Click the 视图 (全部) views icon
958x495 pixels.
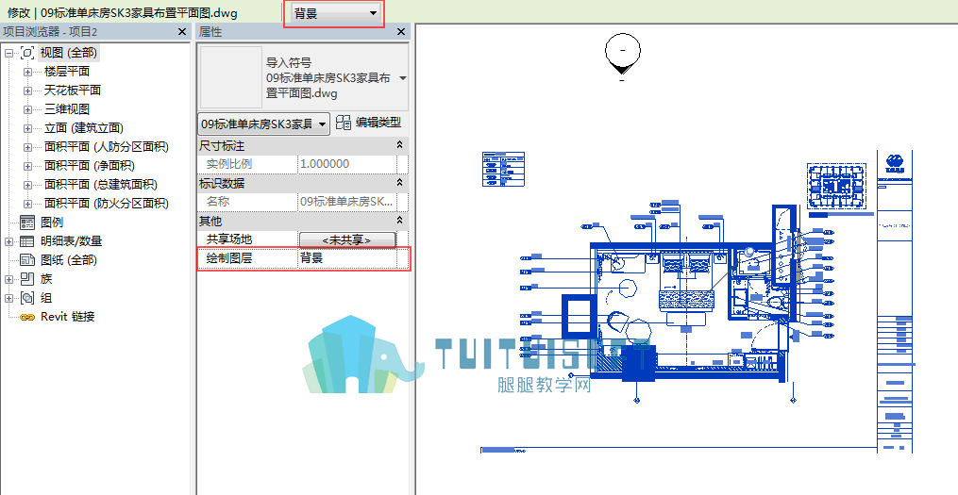tap(26, 53)
